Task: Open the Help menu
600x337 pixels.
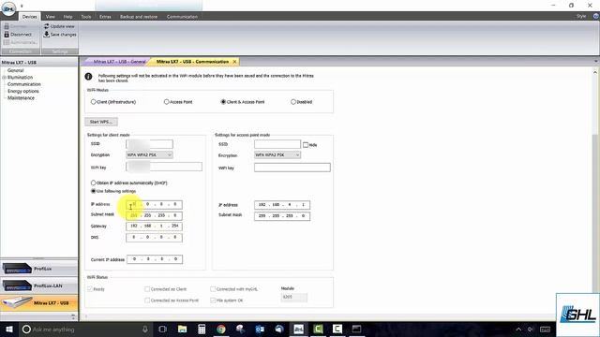Action: click(68, 17)
